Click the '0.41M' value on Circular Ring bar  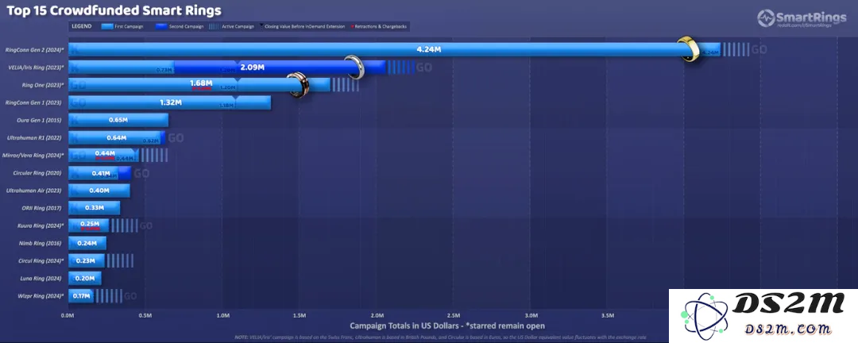(101, 173)
